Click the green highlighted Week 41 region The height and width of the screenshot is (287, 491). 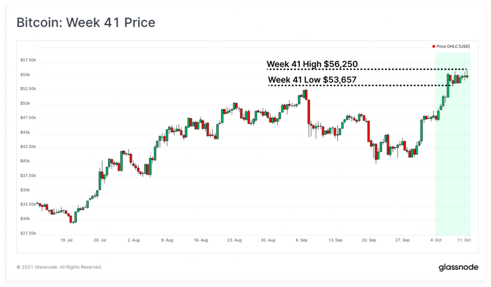[x=453, y=144]
